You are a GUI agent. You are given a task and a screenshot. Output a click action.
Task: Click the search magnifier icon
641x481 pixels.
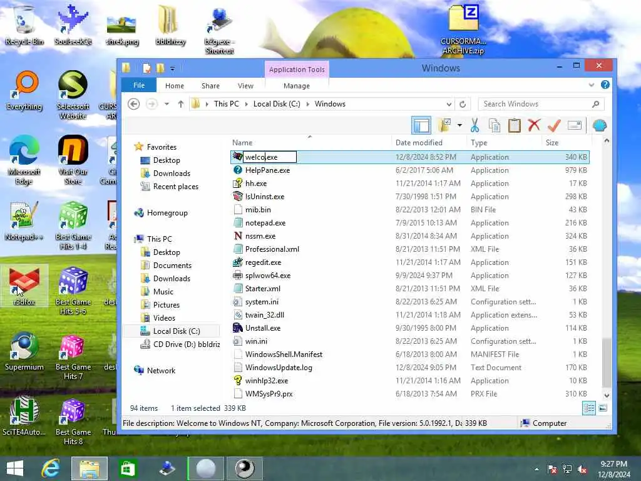pos(596,104)
